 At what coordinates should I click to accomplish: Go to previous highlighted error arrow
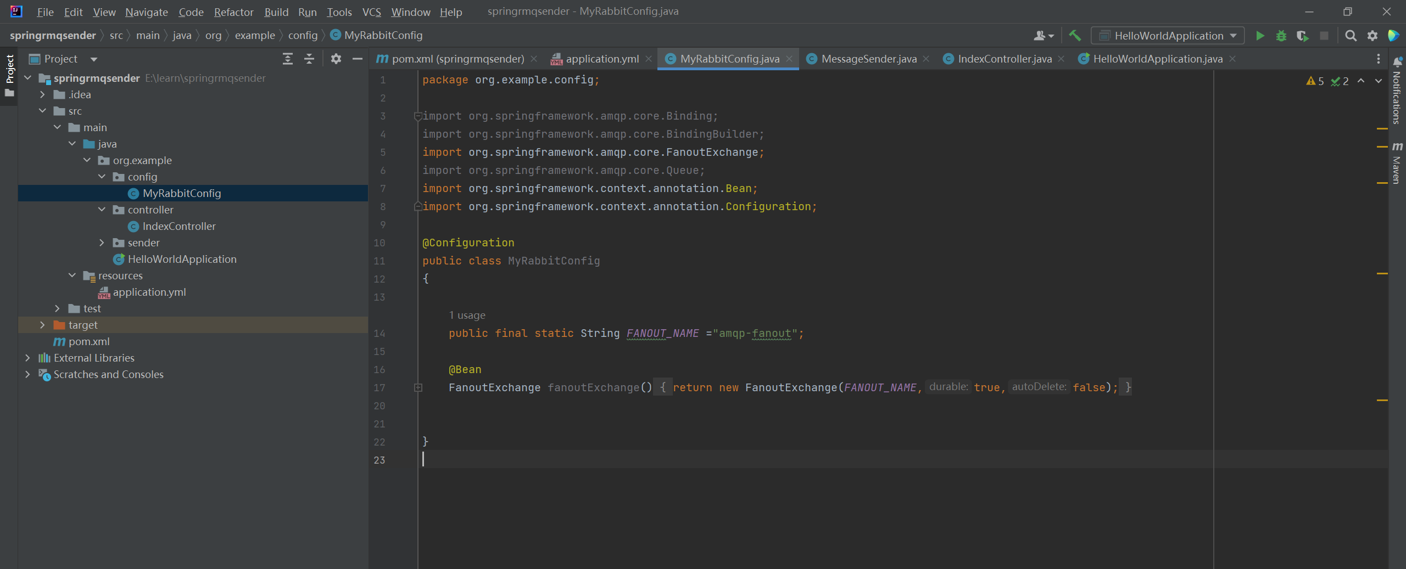coord(1361,81)
